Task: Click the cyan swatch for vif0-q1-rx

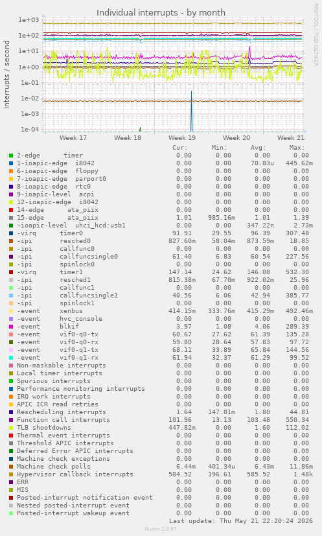Action: pos(11,358)
